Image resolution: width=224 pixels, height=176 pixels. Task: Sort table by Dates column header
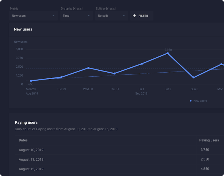23,140
